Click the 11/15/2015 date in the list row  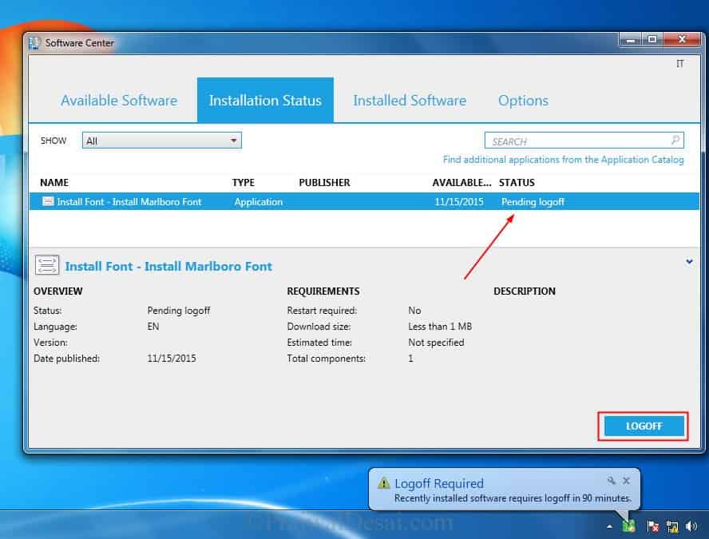pyautogui.click(x=459, y=202)
